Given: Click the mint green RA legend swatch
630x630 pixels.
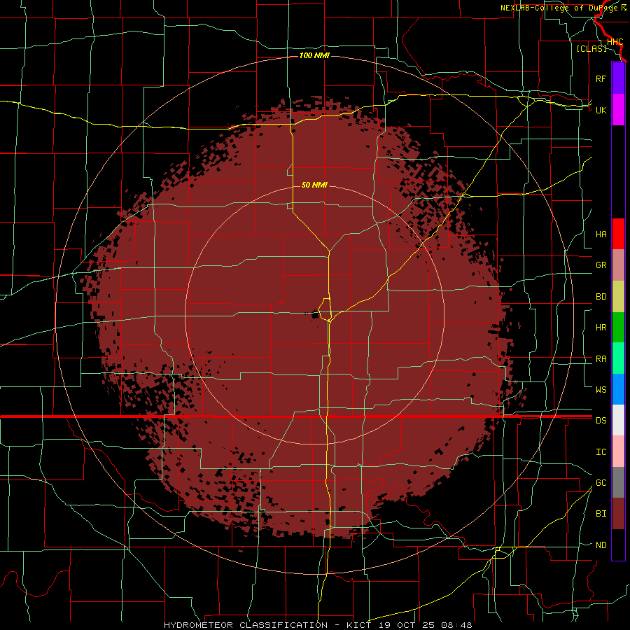Looking at the screenshot, I should pyautogui.click(x=618, y=358).
